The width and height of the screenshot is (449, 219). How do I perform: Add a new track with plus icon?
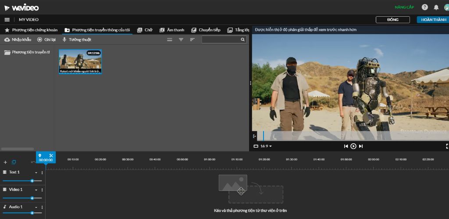pyautogui.click(x=5, y=162)
